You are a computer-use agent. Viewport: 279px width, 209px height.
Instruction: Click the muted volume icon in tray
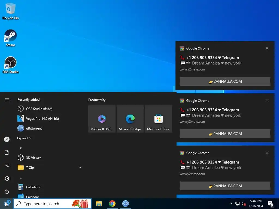tap(244, 204)
